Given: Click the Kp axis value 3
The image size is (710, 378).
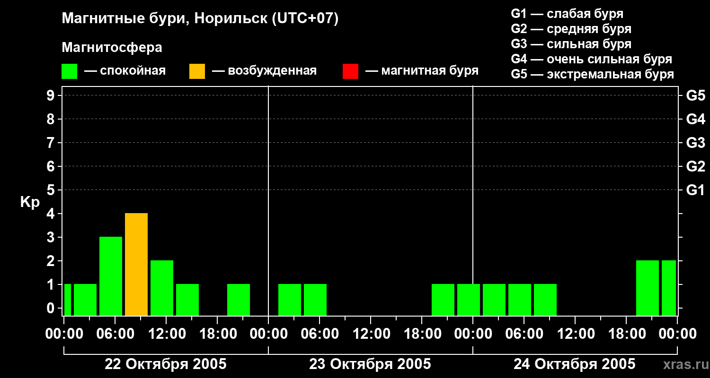Looking at the screenshot, I should point(52,237).
